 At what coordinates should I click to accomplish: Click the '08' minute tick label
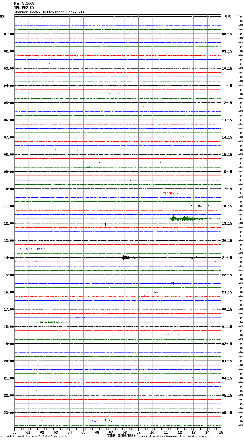pyautogui.click(x=125, y=433)
